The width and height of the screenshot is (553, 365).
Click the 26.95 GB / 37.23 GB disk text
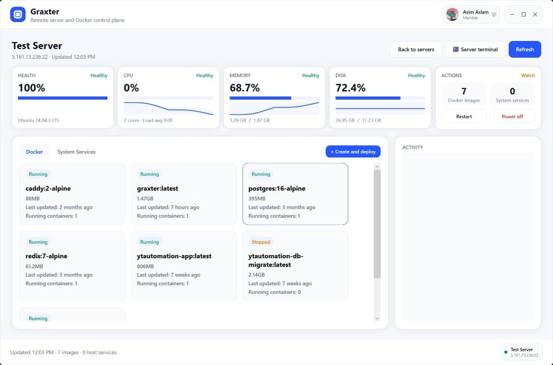[x=358, y=120]
